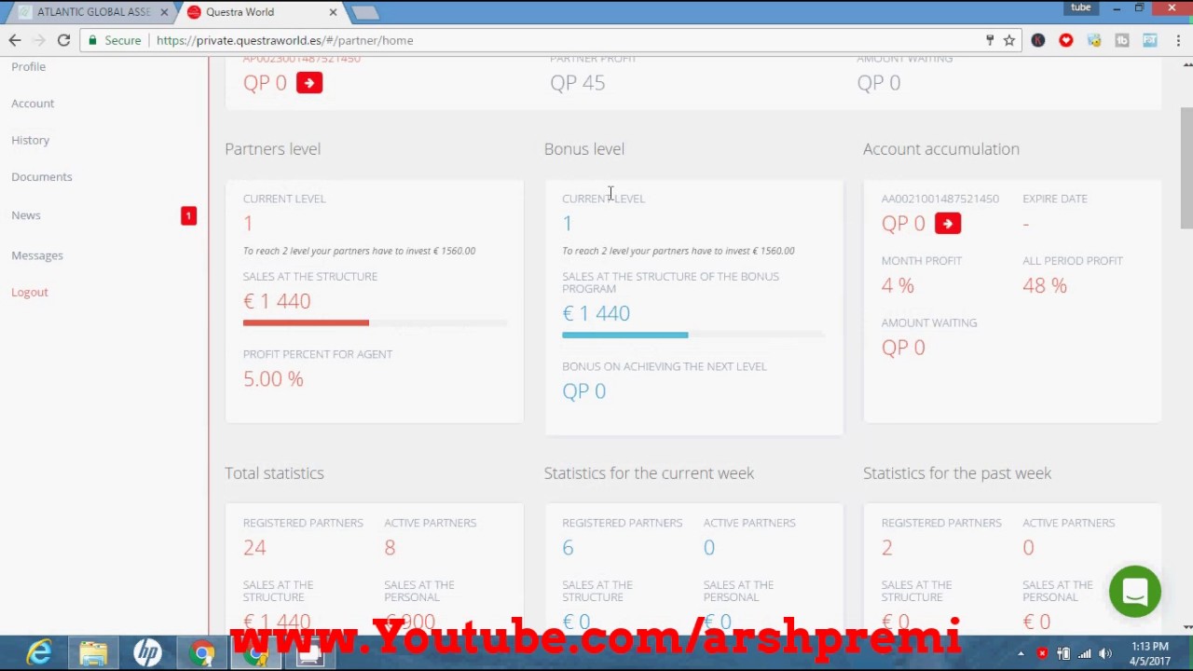The width and height of the screenshot is (1193, 671).
Task: Close the Questra World tab
Action: coord(333,12)
